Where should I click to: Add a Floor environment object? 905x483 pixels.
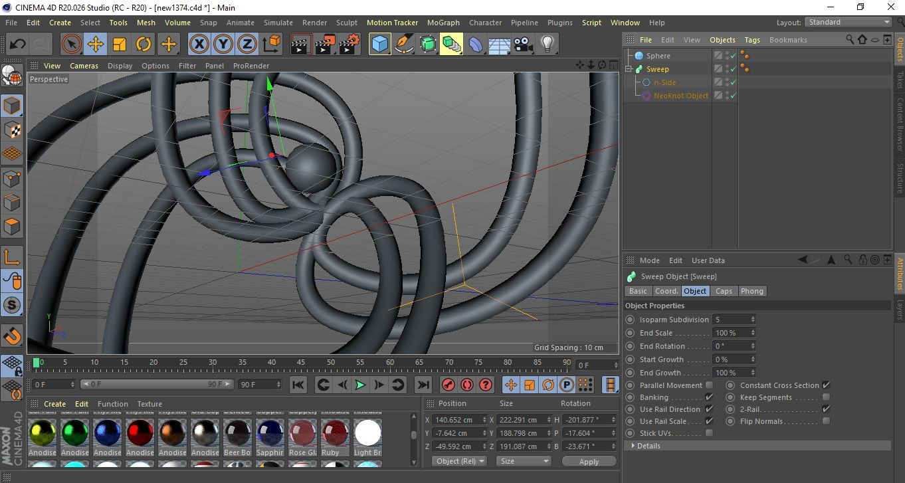point(500,45)
